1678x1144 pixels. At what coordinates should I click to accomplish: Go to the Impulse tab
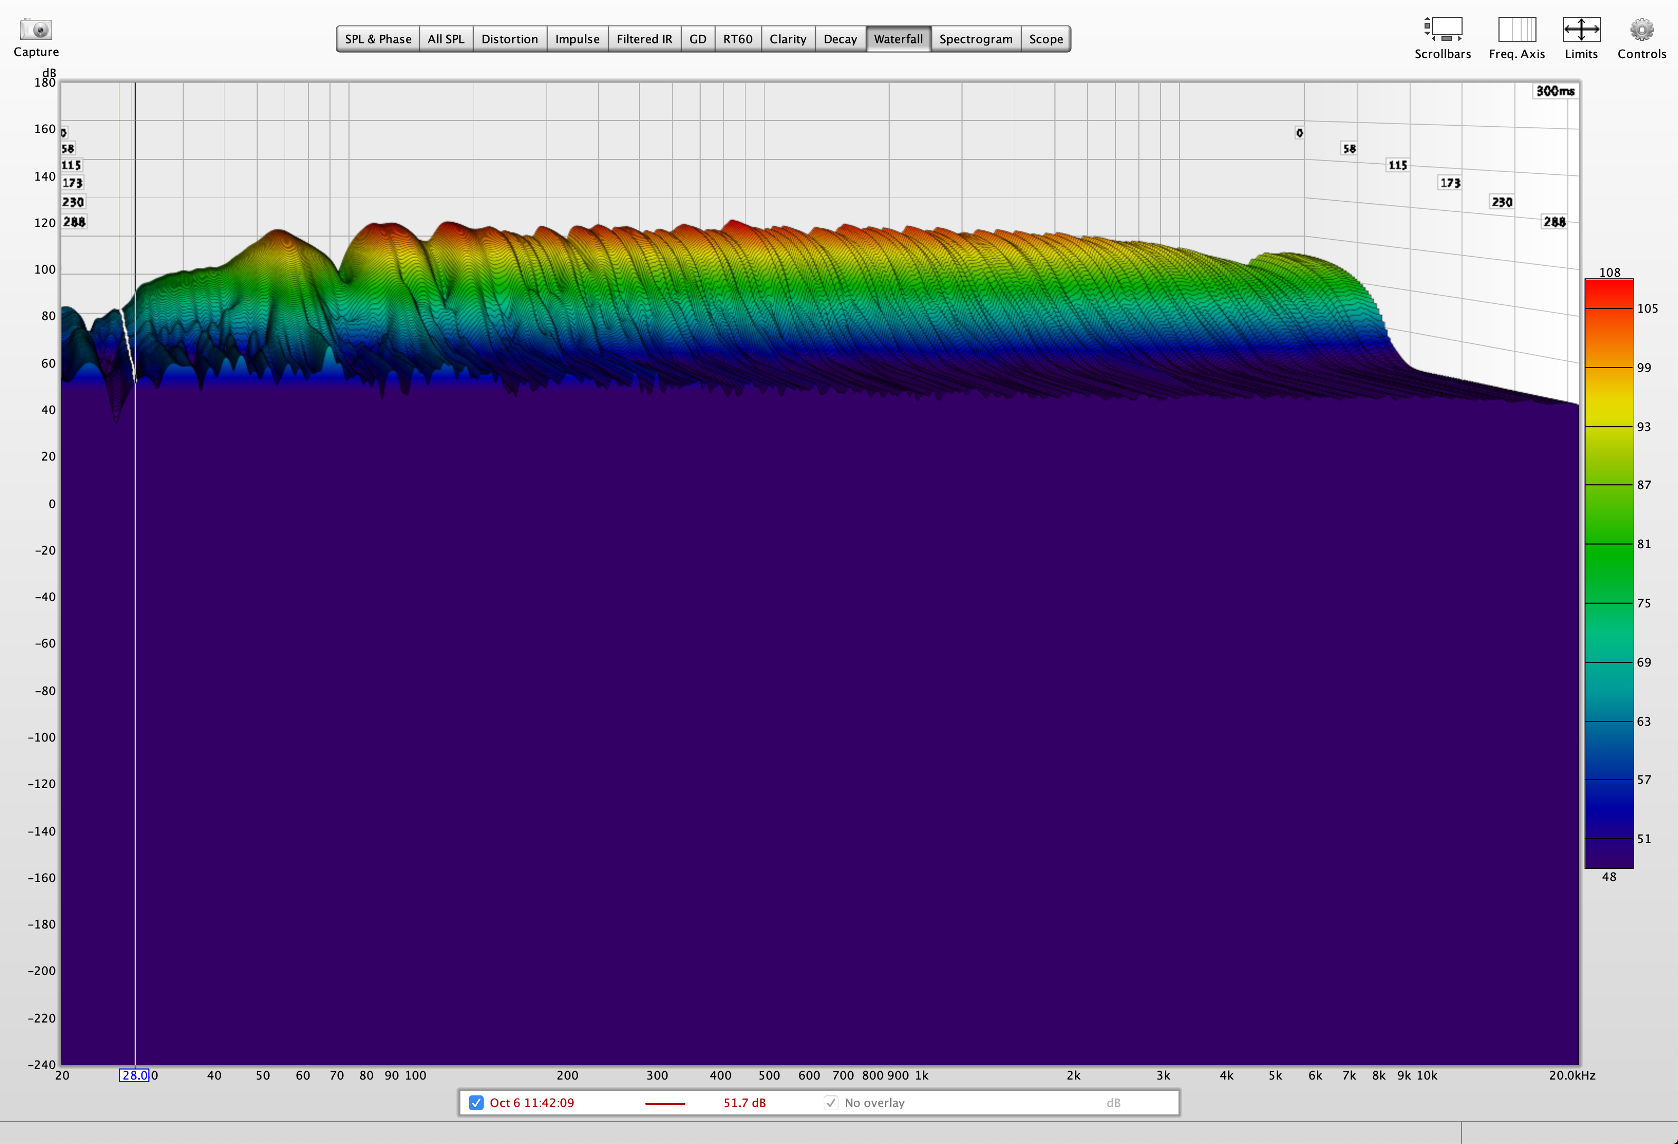click(577, 39)
